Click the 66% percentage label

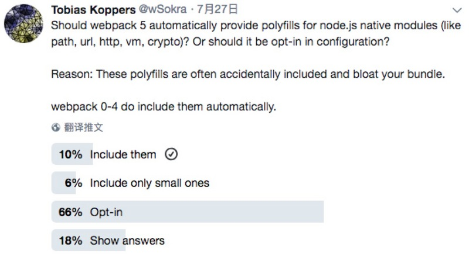pyautogui.click(x=70, y=212)
